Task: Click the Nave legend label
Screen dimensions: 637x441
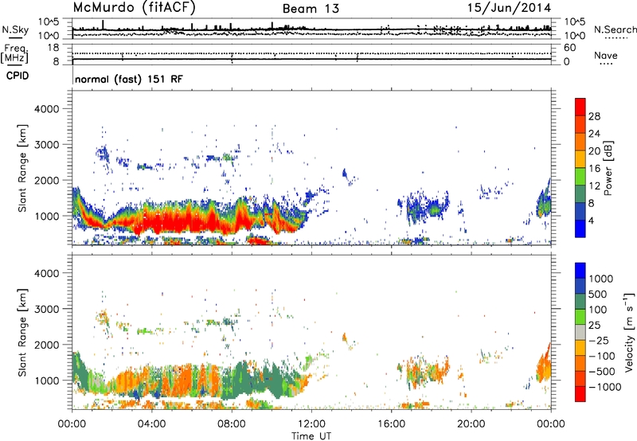Action: pos(606,56)
